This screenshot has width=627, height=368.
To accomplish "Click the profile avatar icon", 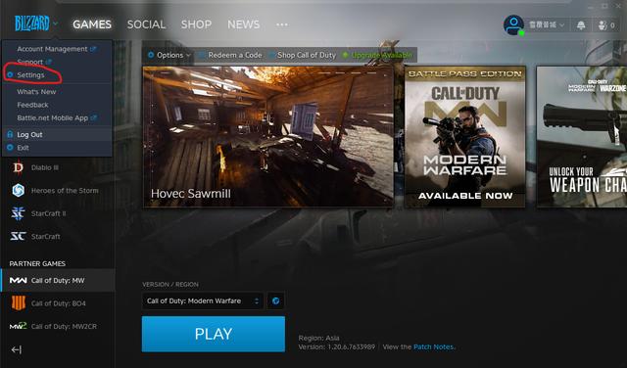I will click(x=513, y=24).
